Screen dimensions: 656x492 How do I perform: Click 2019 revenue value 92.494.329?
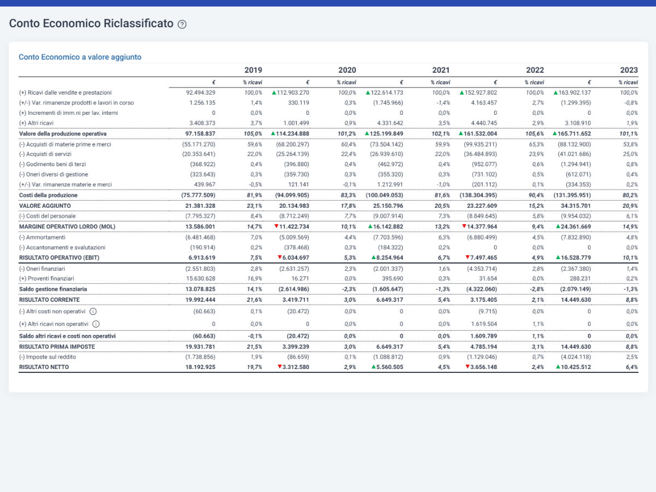[201, 92]
